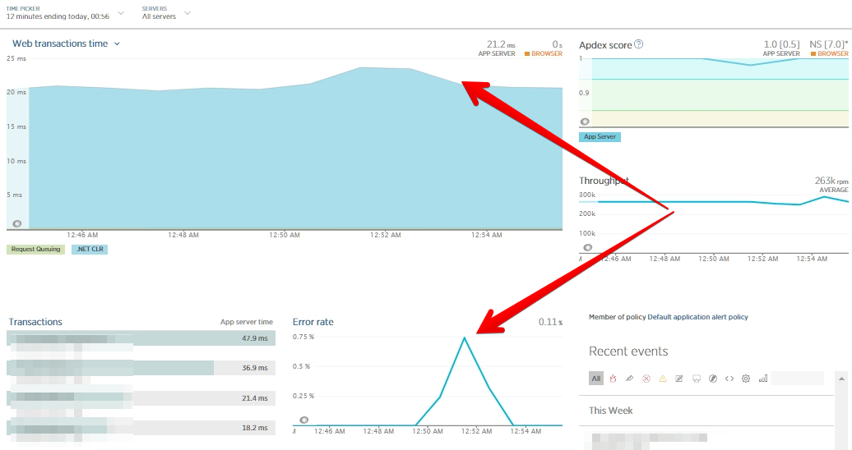Filter events by bar chart icon
The image size is (852, 450).
763,379
